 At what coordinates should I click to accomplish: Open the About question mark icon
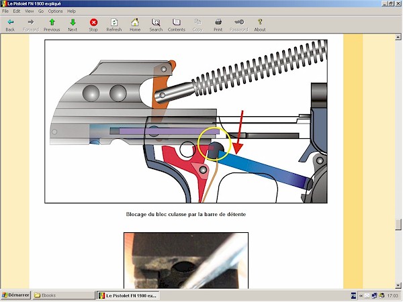(x=260, y=25)
